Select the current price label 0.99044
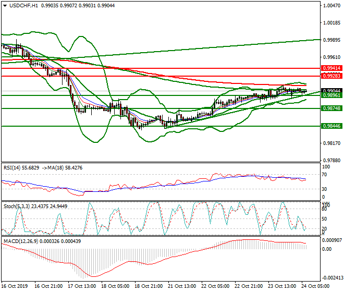 coord(331,90)
